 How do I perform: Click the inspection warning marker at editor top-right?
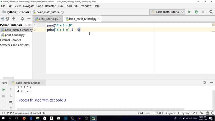pyautogui.click(x=213, y=25)
